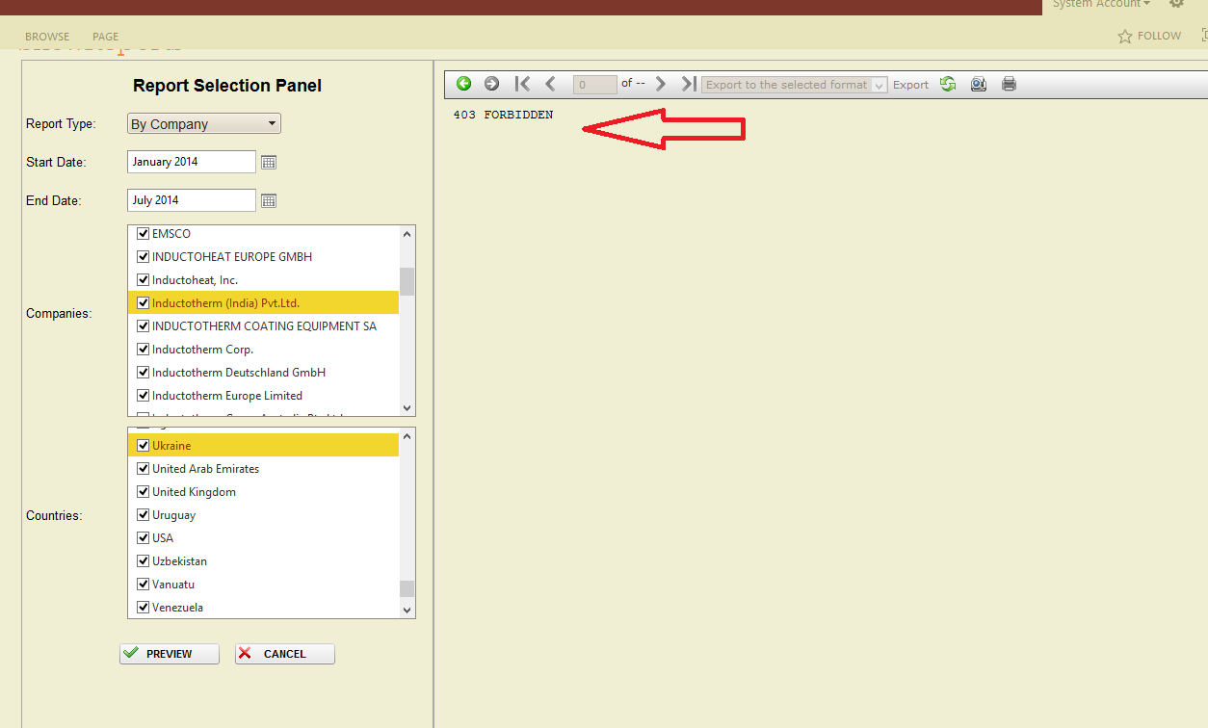Toggle United Arab Emirates checkbox
Viewport: 1208px width, 728px height.
click(144, 469)
